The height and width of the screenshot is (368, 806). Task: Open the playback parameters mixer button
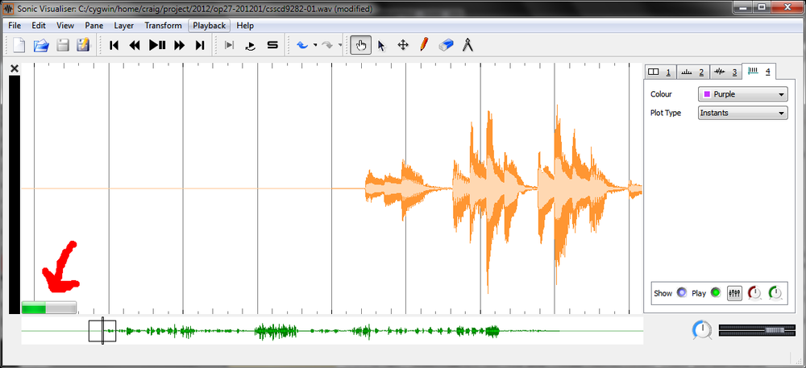(735, 293)
